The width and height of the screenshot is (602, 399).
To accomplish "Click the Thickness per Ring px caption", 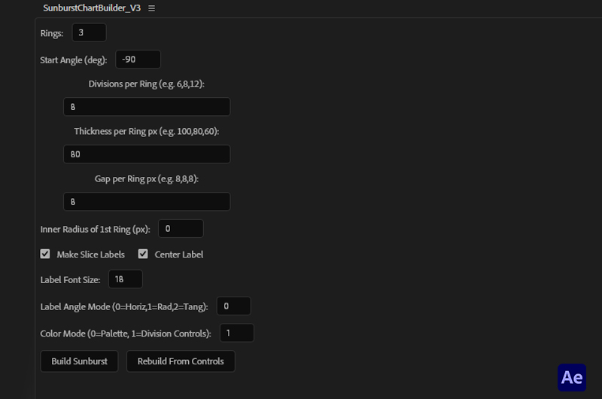I will 147,131.
